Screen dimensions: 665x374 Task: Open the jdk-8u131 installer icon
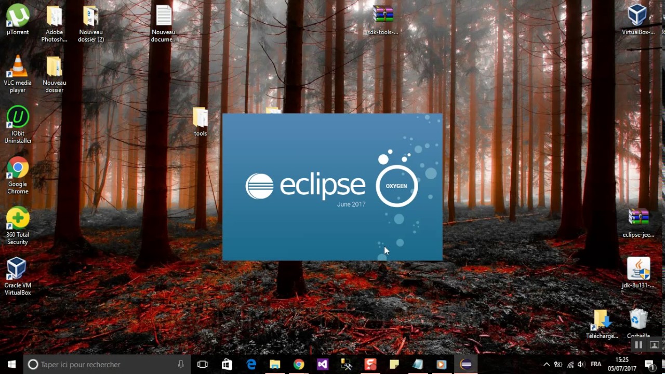(x=638, y=273)
